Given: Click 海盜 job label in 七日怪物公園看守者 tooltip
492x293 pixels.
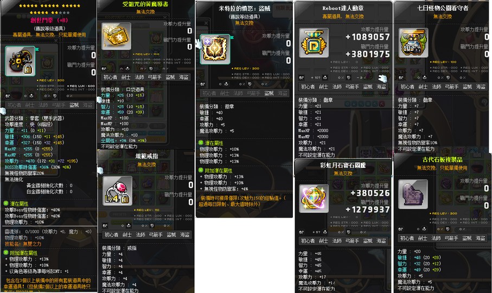Looking at the screenshot, I should click(481, 87).
